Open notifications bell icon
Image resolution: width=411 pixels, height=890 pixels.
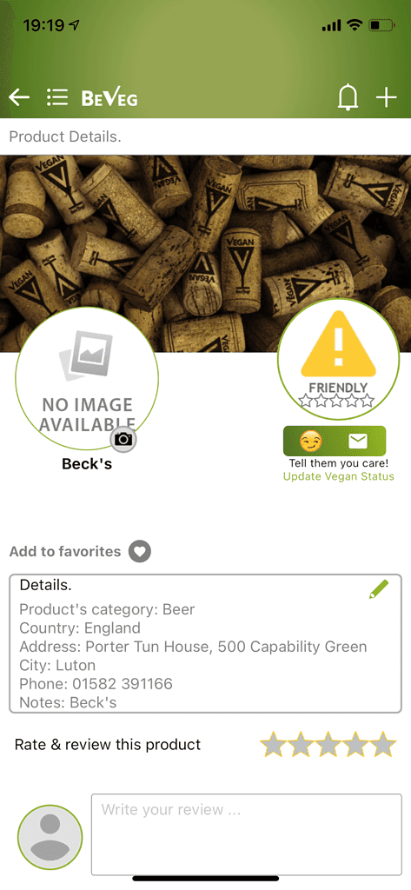pyautogui.click(x=348, y=97)
